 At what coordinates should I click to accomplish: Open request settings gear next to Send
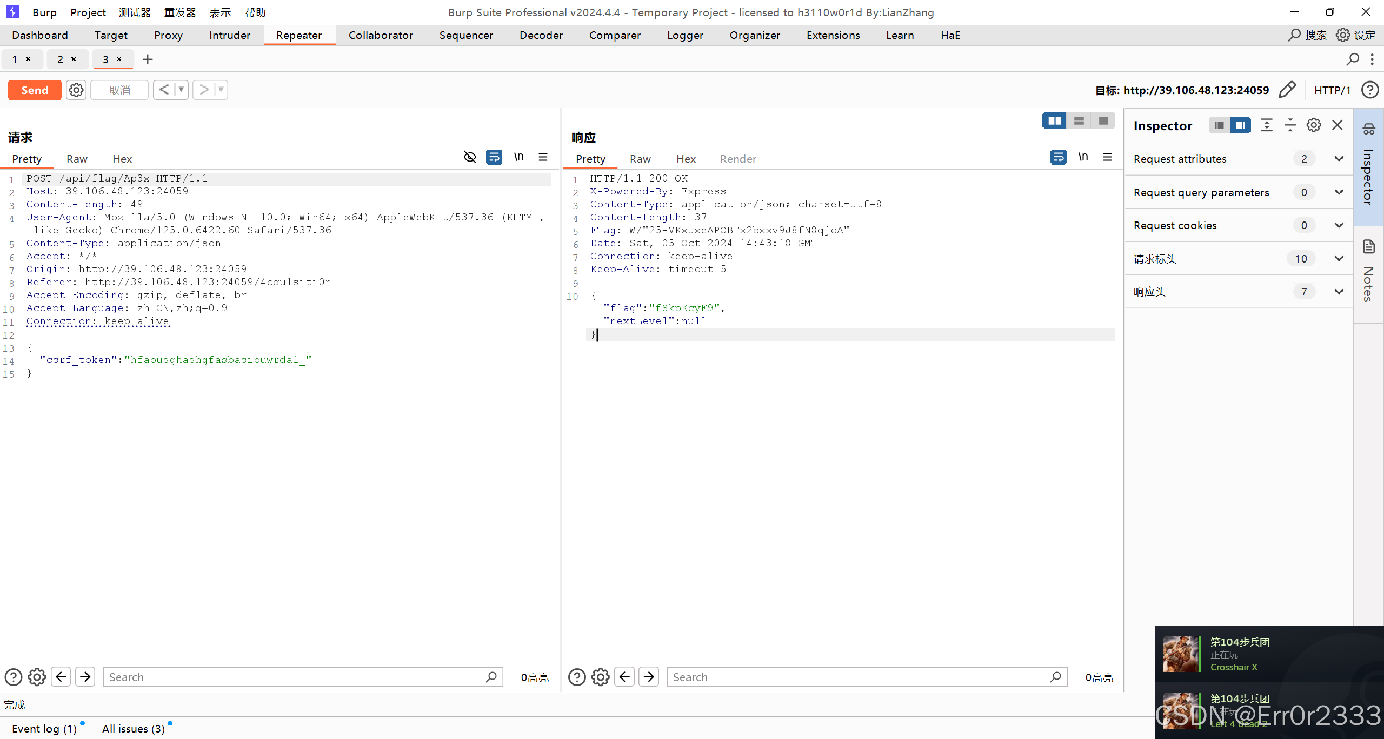pos(76,90)
